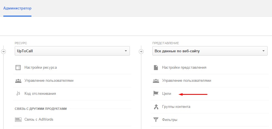This screenshot has width=272, height=129.
Task: Open the Все данные по веб-сайту dropdown
Action: click(210, 51)
